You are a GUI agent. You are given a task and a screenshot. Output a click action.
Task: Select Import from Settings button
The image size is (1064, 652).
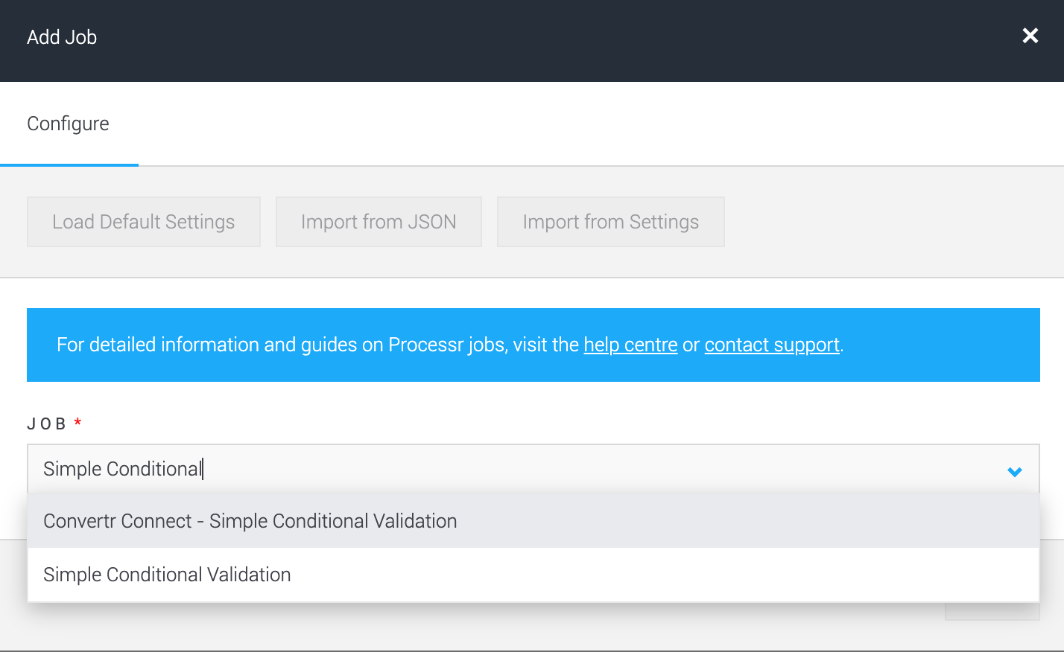(x=611, y=222)
